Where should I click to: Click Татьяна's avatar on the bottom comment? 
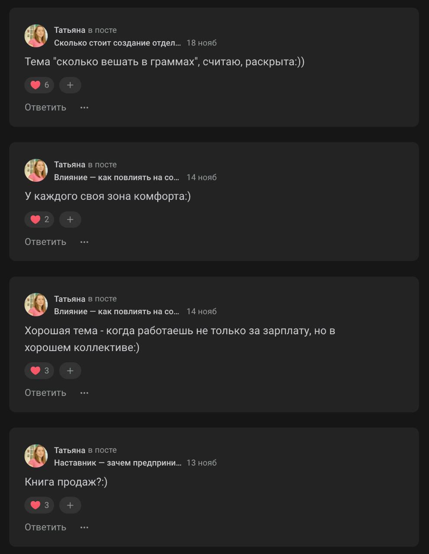(x=36, y=455)
